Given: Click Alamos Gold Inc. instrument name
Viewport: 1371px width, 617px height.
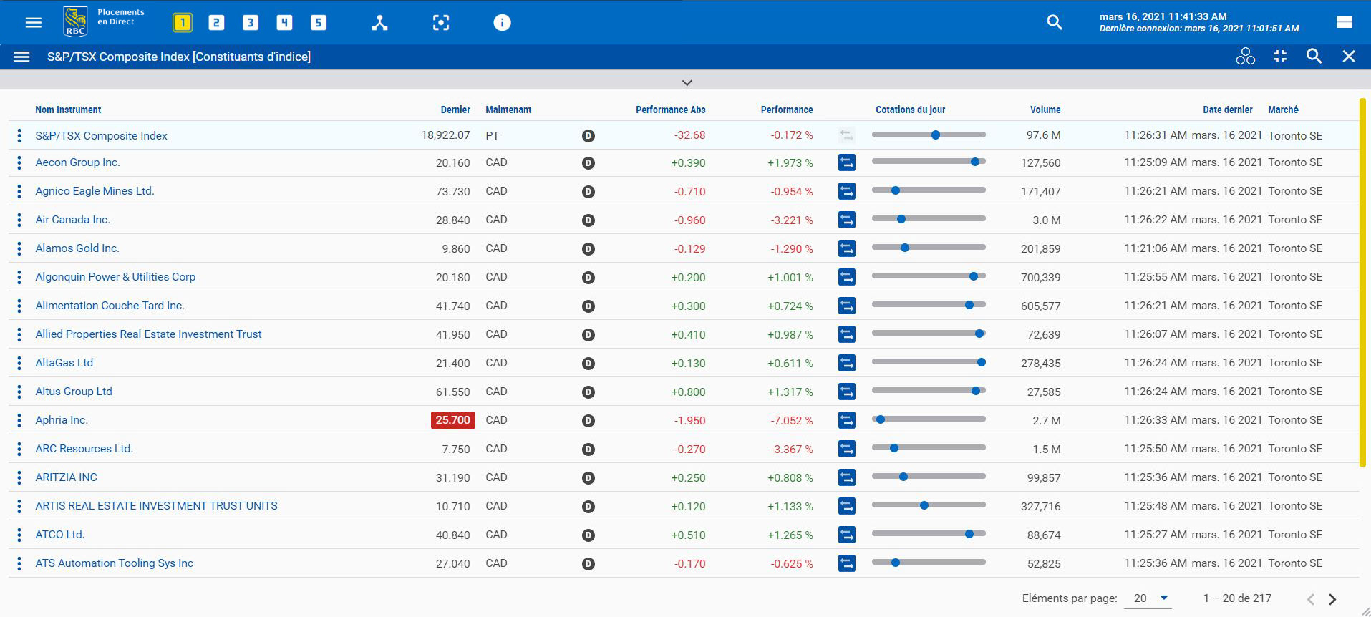Looking at the screenshot, I should pyautogui.click(x=77, y=248).
